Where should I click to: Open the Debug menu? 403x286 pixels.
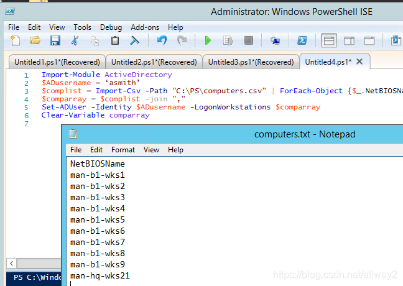111,27
